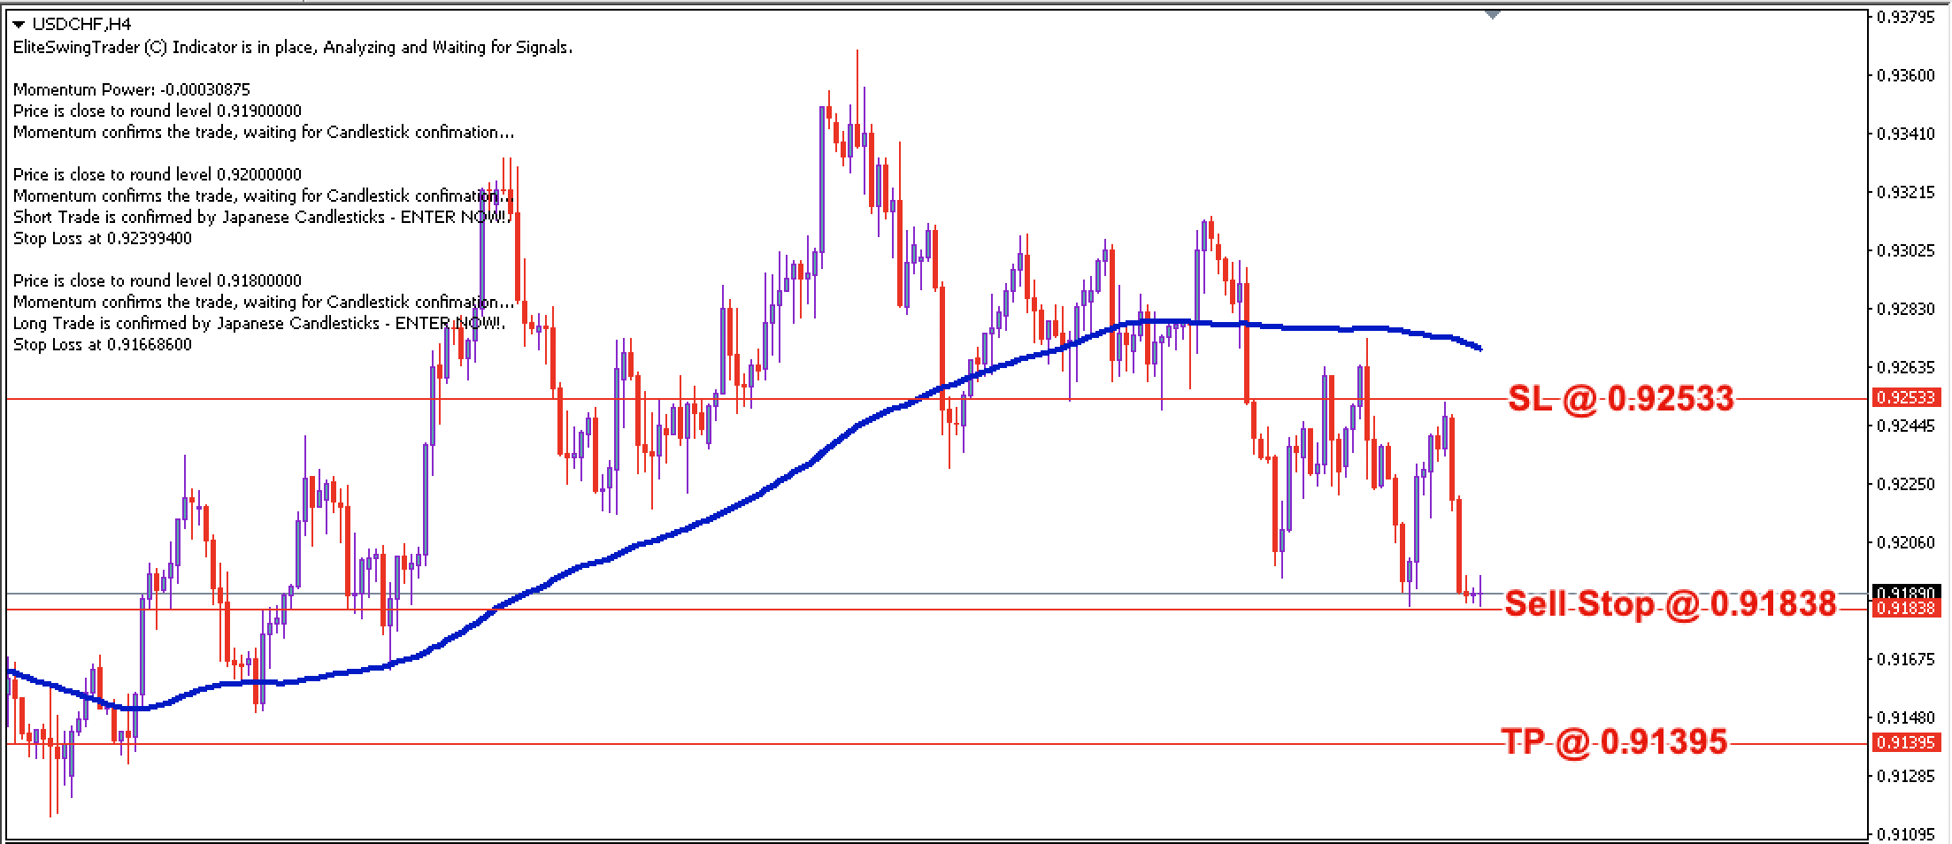Open the dropdown triangle beside USDCHF,H4
The height and width of the screenshot is (844, 1952).
[19, 25]
